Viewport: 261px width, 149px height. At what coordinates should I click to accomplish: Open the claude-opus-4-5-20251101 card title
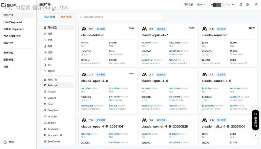(102, 127)
